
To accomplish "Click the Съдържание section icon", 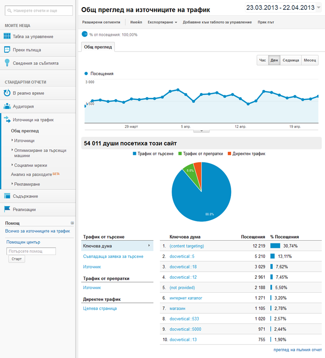I will [7, 196].
